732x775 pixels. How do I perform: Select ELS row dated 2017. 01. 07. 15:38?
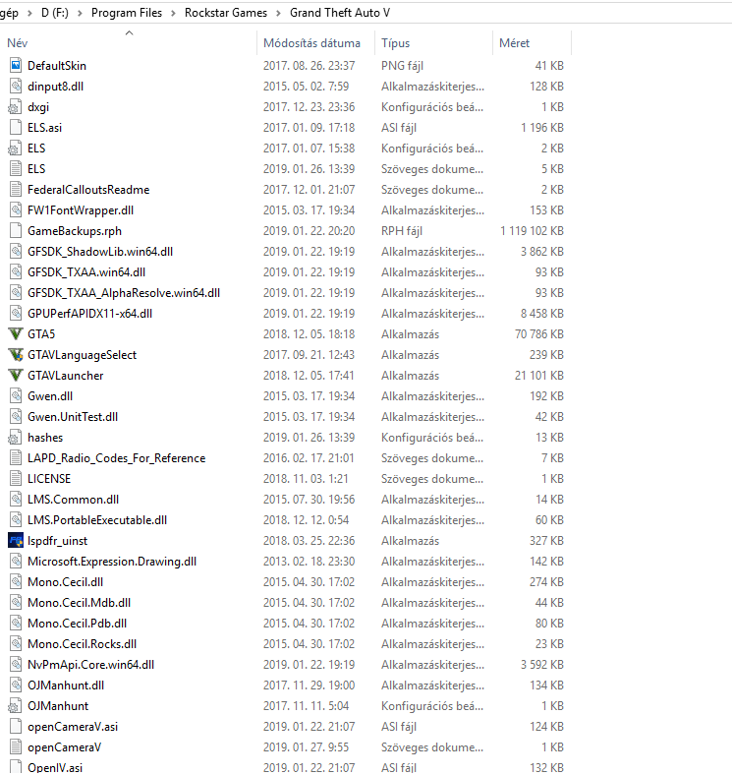tap(287, 149)
